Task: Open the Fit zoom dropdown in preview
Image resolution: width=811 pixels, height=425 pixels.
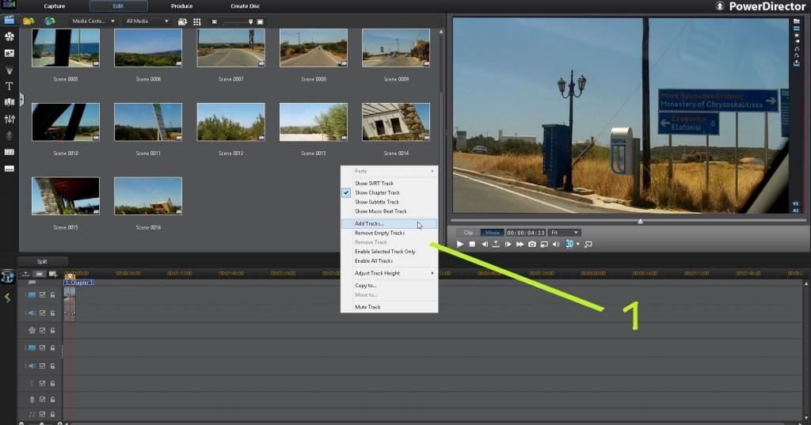Action: 564,233
